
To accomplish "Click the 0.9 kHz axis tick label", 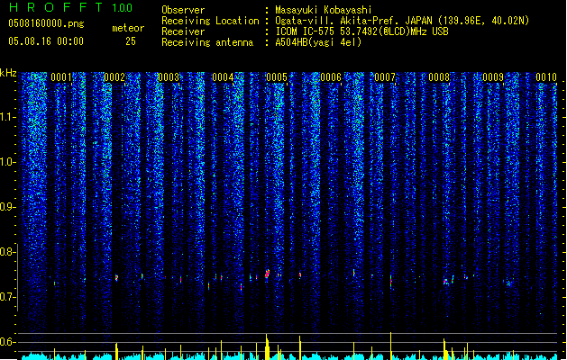I will pos(7,207).
